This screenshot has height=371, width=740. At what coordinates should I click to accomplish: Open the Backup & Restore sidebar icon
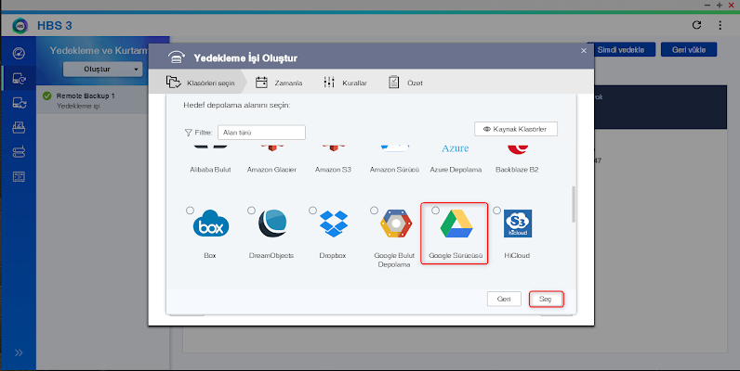19,78
